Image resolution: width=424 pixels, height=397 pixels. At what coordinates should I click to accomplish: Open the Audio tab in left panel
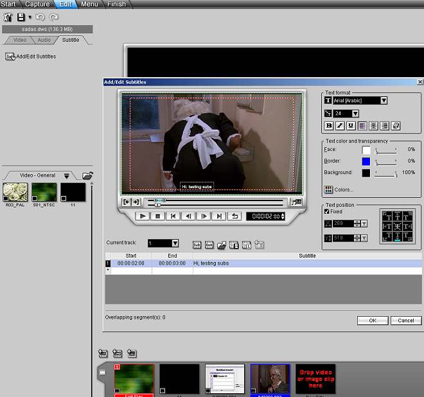(x=44, y=40)
